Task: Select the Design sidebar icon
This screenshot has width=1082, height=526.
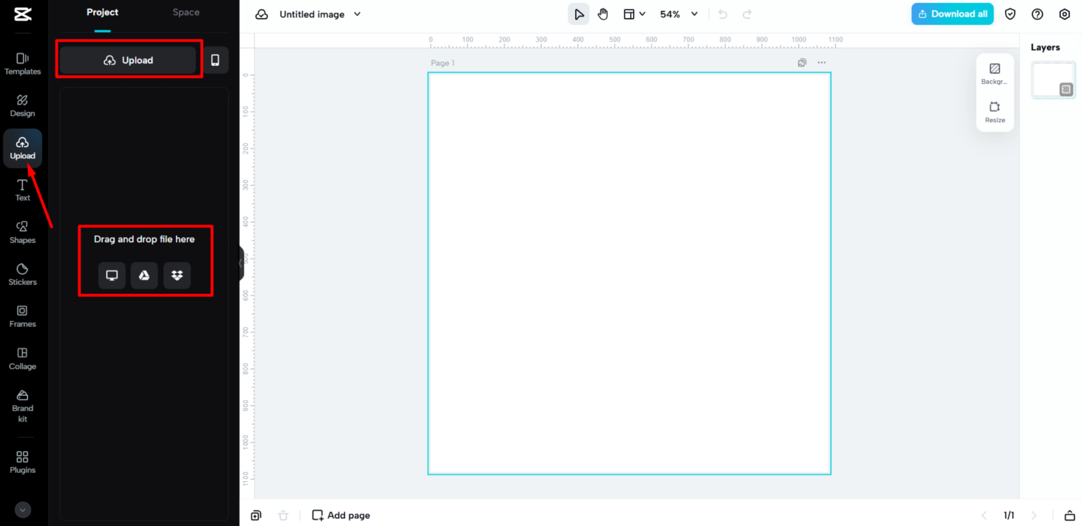Action: (22, 105)
